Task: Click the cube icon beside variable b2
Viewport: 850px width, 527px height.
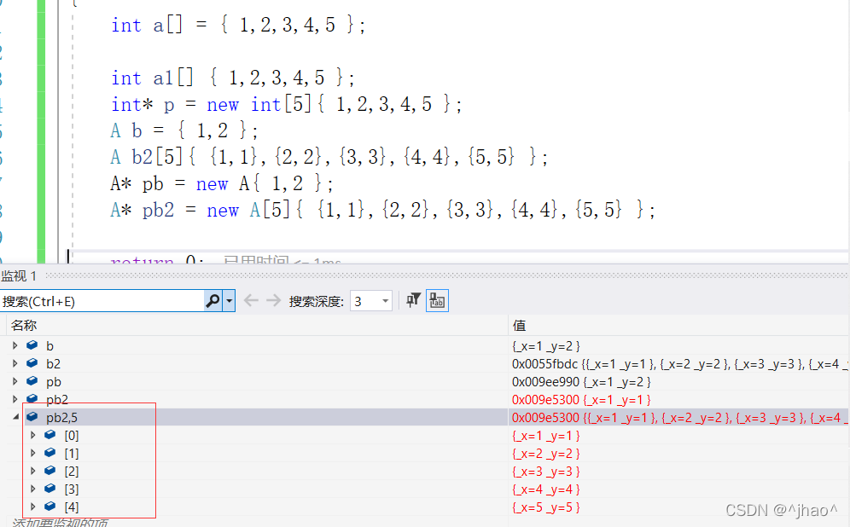Action: click(32, 363)
